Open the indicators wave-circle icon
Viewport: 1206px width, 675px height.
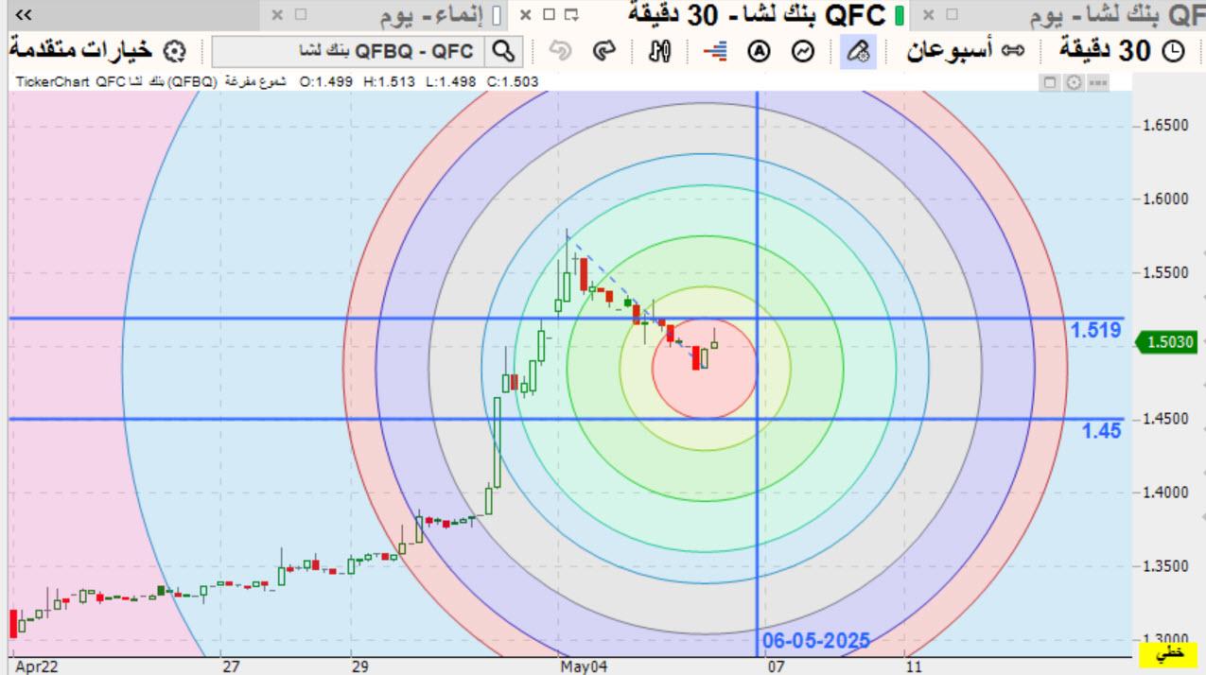pyautogui.click(x=803, y=51)
